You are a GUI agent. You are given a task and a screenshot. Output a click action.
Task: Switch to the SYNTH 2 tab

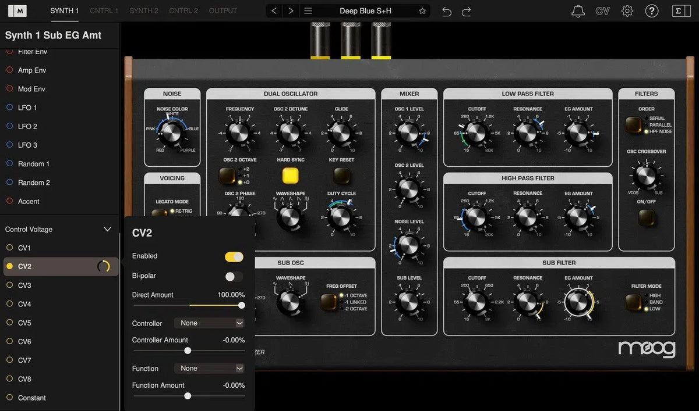[143, 10]
